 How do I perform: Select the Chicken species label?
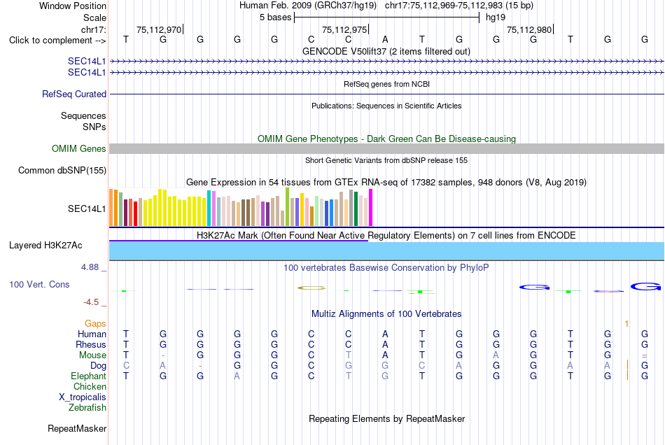90,386
